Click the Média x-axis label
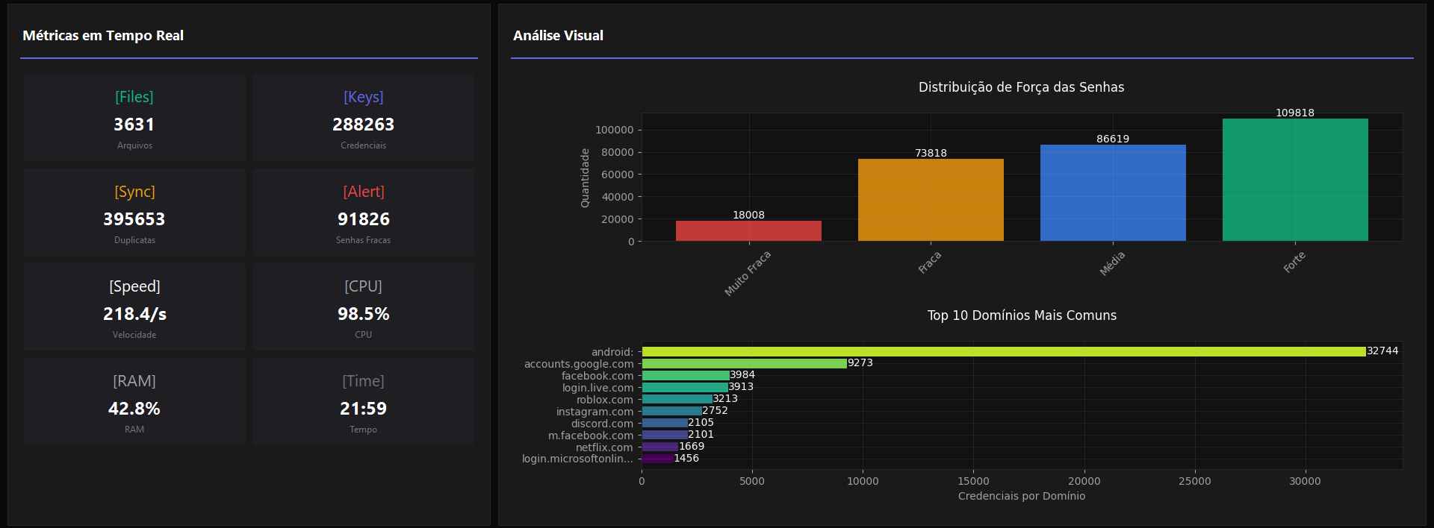 tap(1112, 263)
